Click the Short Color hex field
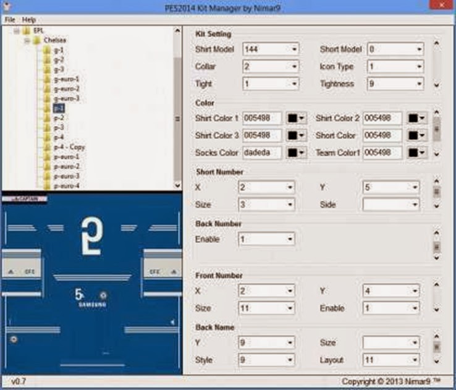The image size is (456, 390). coord(382,135)
